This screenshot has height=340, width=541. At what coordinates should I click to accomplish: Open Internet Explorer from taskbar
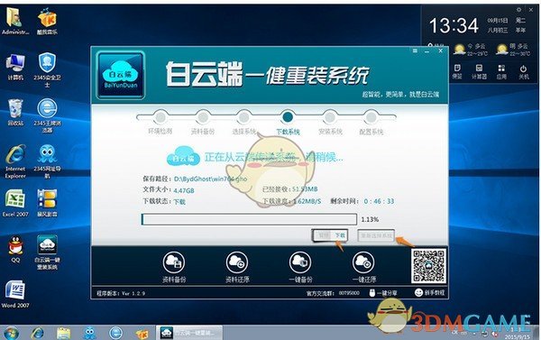[x=37, y=333]
